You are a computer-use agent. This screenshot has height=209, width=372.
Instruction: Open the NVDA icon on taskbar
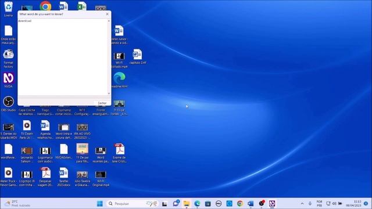point(272,204)
